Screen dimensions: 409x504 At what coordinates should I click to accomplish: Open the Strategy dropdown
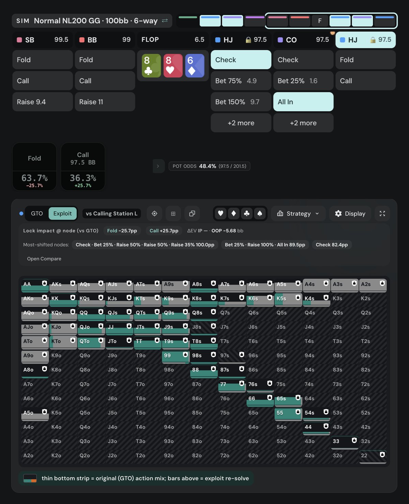point(298,213)
